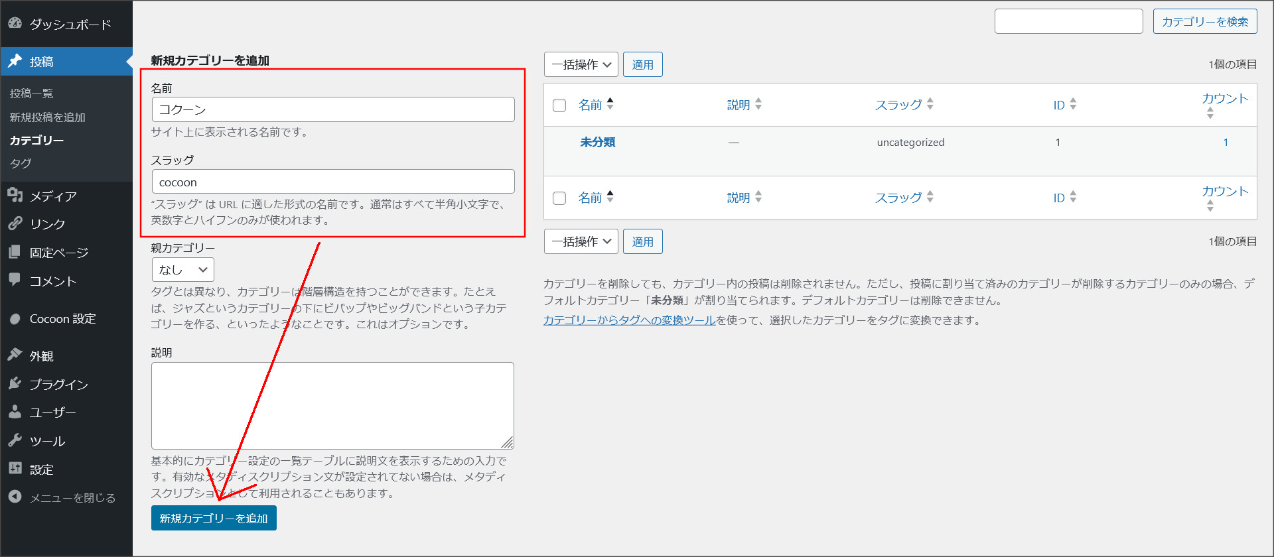Click the 名前 input field containing コクーン
This screenshot has width=1274, height=557.
coord(333,109)
